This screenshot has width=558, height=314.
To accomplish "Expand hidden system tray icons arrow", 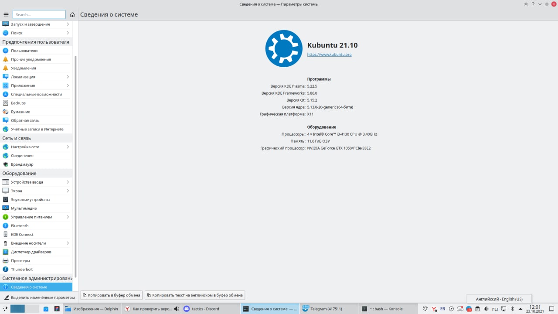I will [x=521, y=309].
